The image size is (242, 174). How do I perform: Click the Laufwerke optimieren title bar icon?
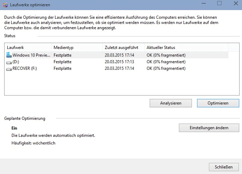[x=5, y=5]
